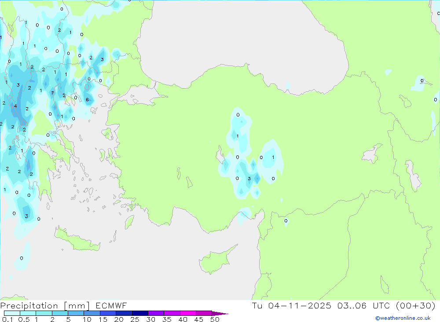Screen dimensions: 440x322
Task: Click the 0.1–0.5 mm lightest cyan legend swatch
Action: [12, 313]
